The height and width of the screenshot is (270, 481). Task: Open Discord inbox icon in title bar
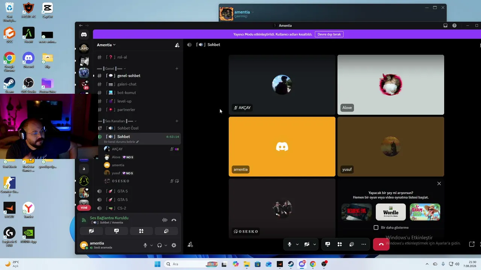(445, 25)
